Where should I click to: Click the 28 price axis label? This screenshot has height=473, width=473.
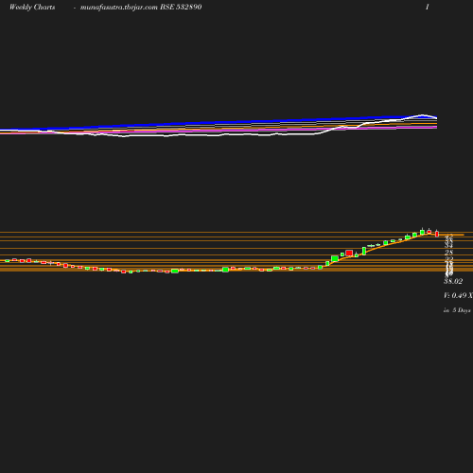[448, 253]
